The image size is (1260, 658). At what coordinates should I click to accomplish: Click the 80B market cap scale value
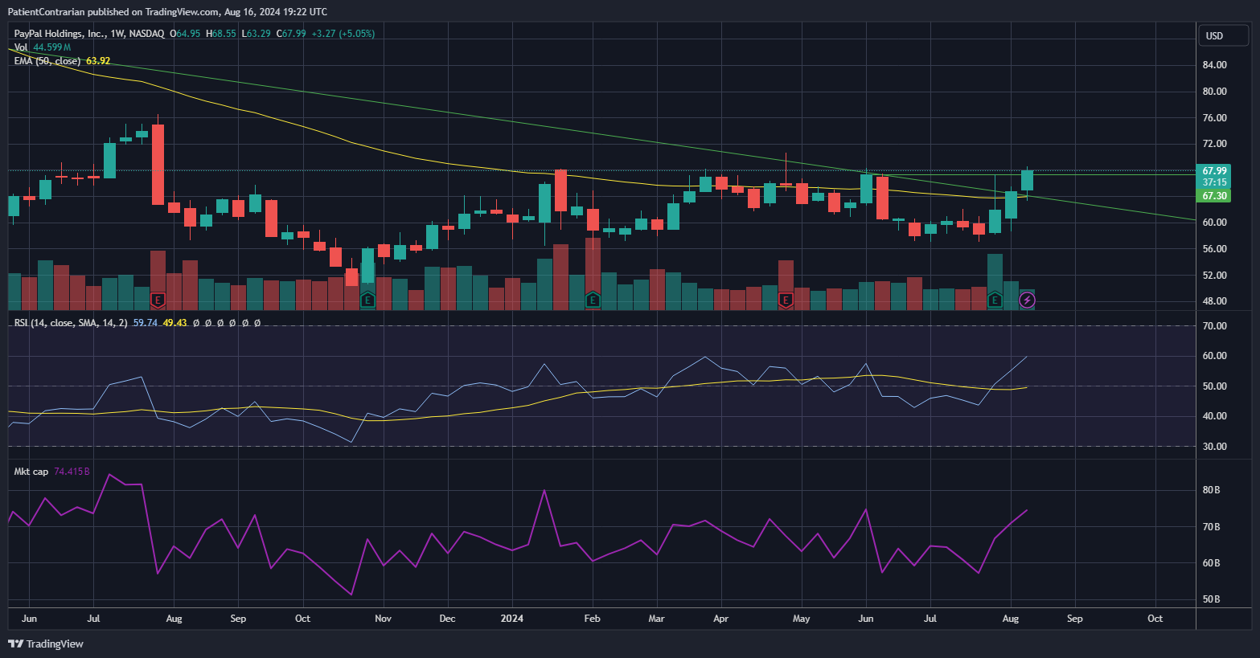[1211, 490]
